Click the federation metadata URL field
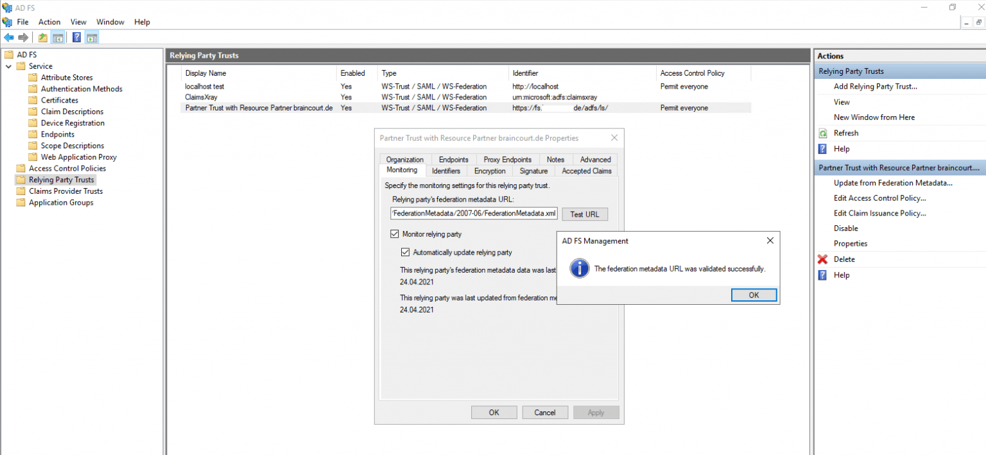 (474, 214)
